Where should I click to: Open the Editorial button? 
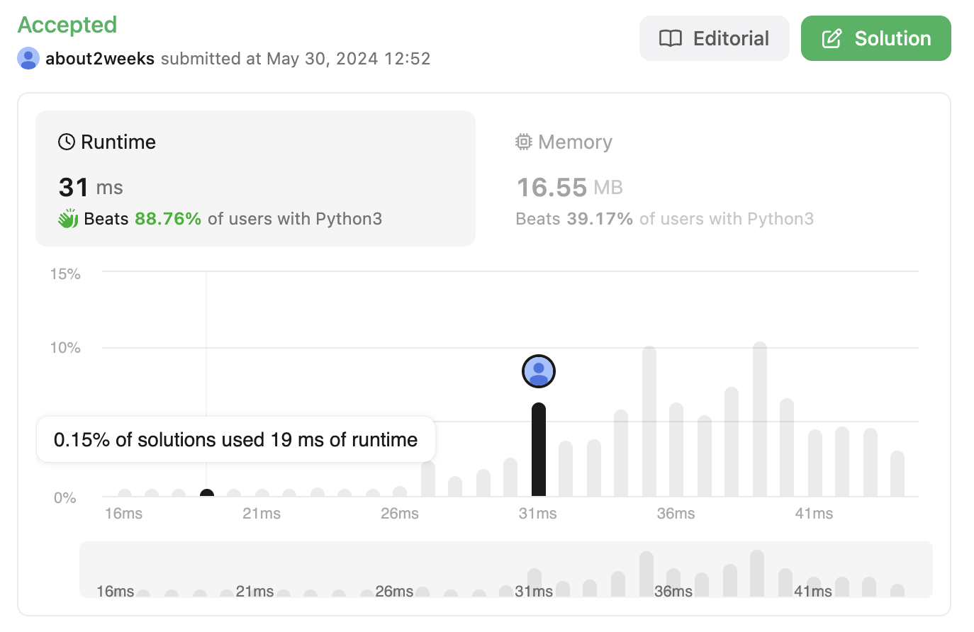pos(714,38)
